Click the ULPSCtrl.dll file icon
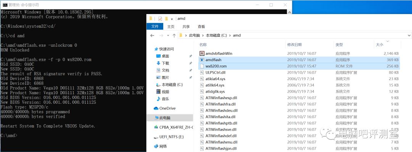 [x=202, y=73]
